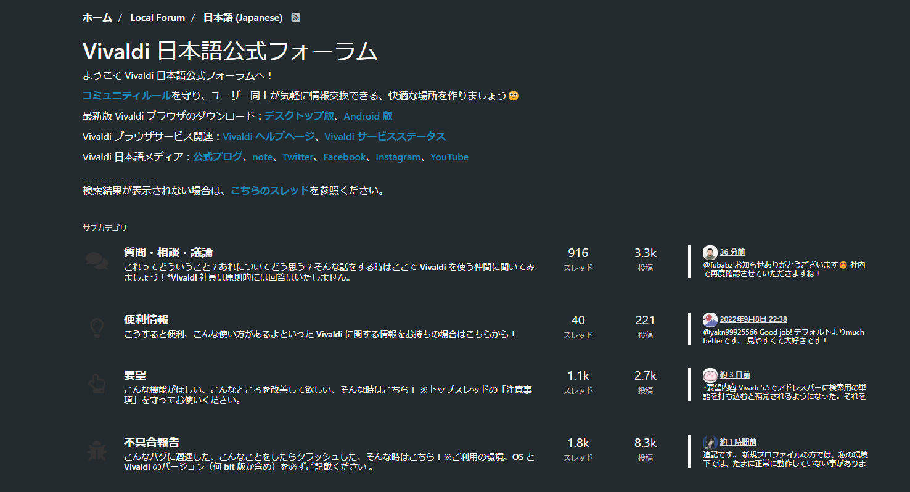Screen dimensions: 910x492
Task: Open the avatar beside 約 1 時間前
Action: tap(710, 442)
